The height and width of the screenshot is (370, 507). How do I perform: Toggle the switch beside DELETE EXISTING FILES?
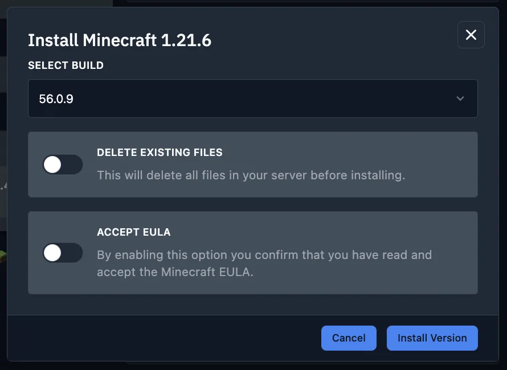pos(63,165)
